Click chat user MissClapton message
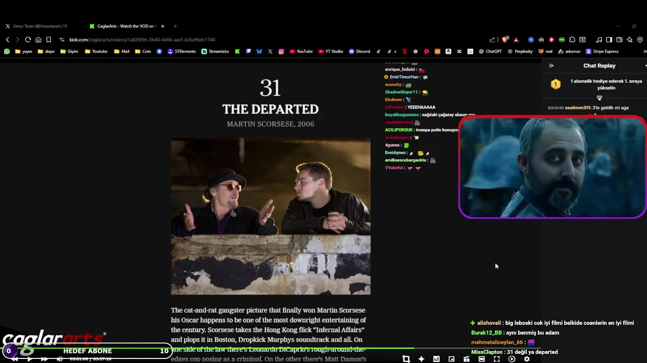Viewport: 647px width, 363px height. (x=515, y=352)
